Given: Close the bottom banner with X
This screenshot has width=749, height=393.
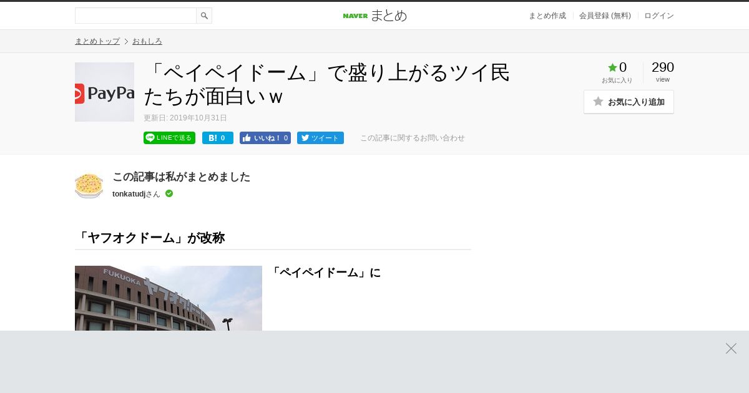Looking at the screenshot, I should (x=731, y=348).
